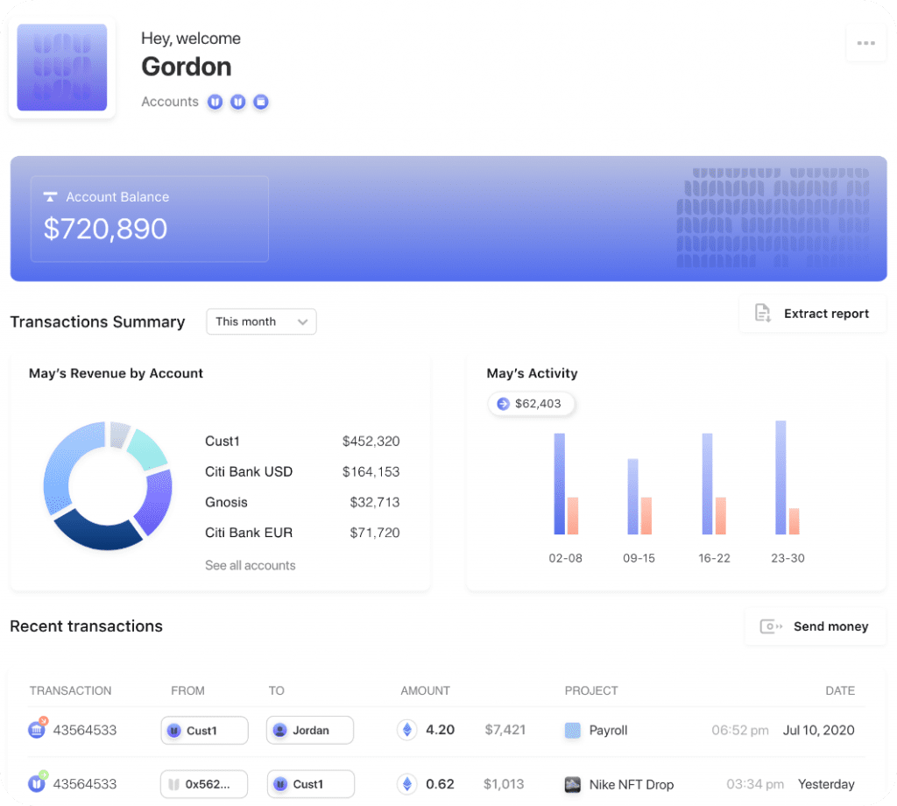Select the orange bar for week 02-08
Screen dimensions: 897x806
pyautogui.click(x=573, y=516)
